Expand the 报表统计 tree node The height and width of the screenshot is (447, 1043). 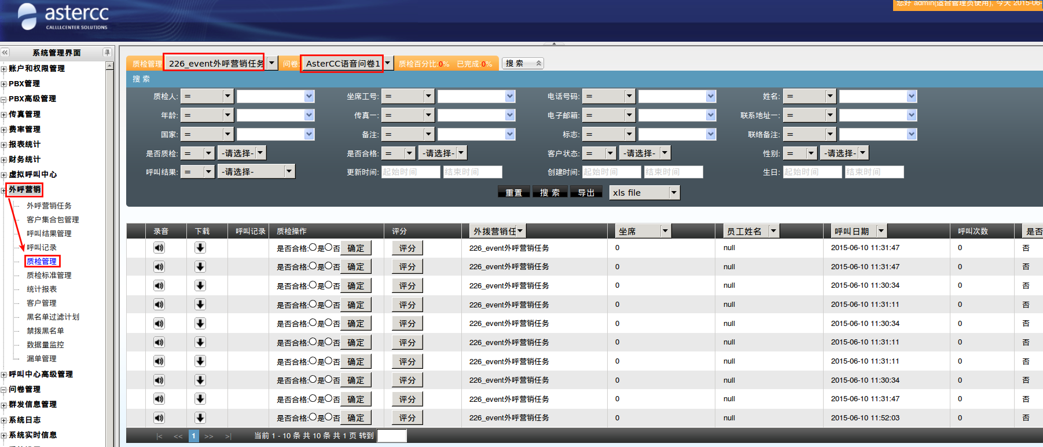coord(4,145)
